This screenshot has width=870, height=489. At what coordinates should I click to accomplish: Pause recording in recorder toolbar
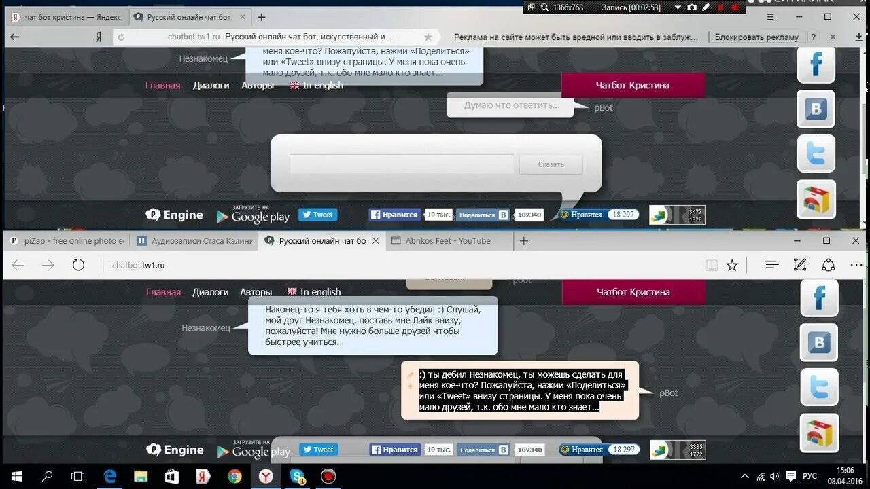pos(720,7)
